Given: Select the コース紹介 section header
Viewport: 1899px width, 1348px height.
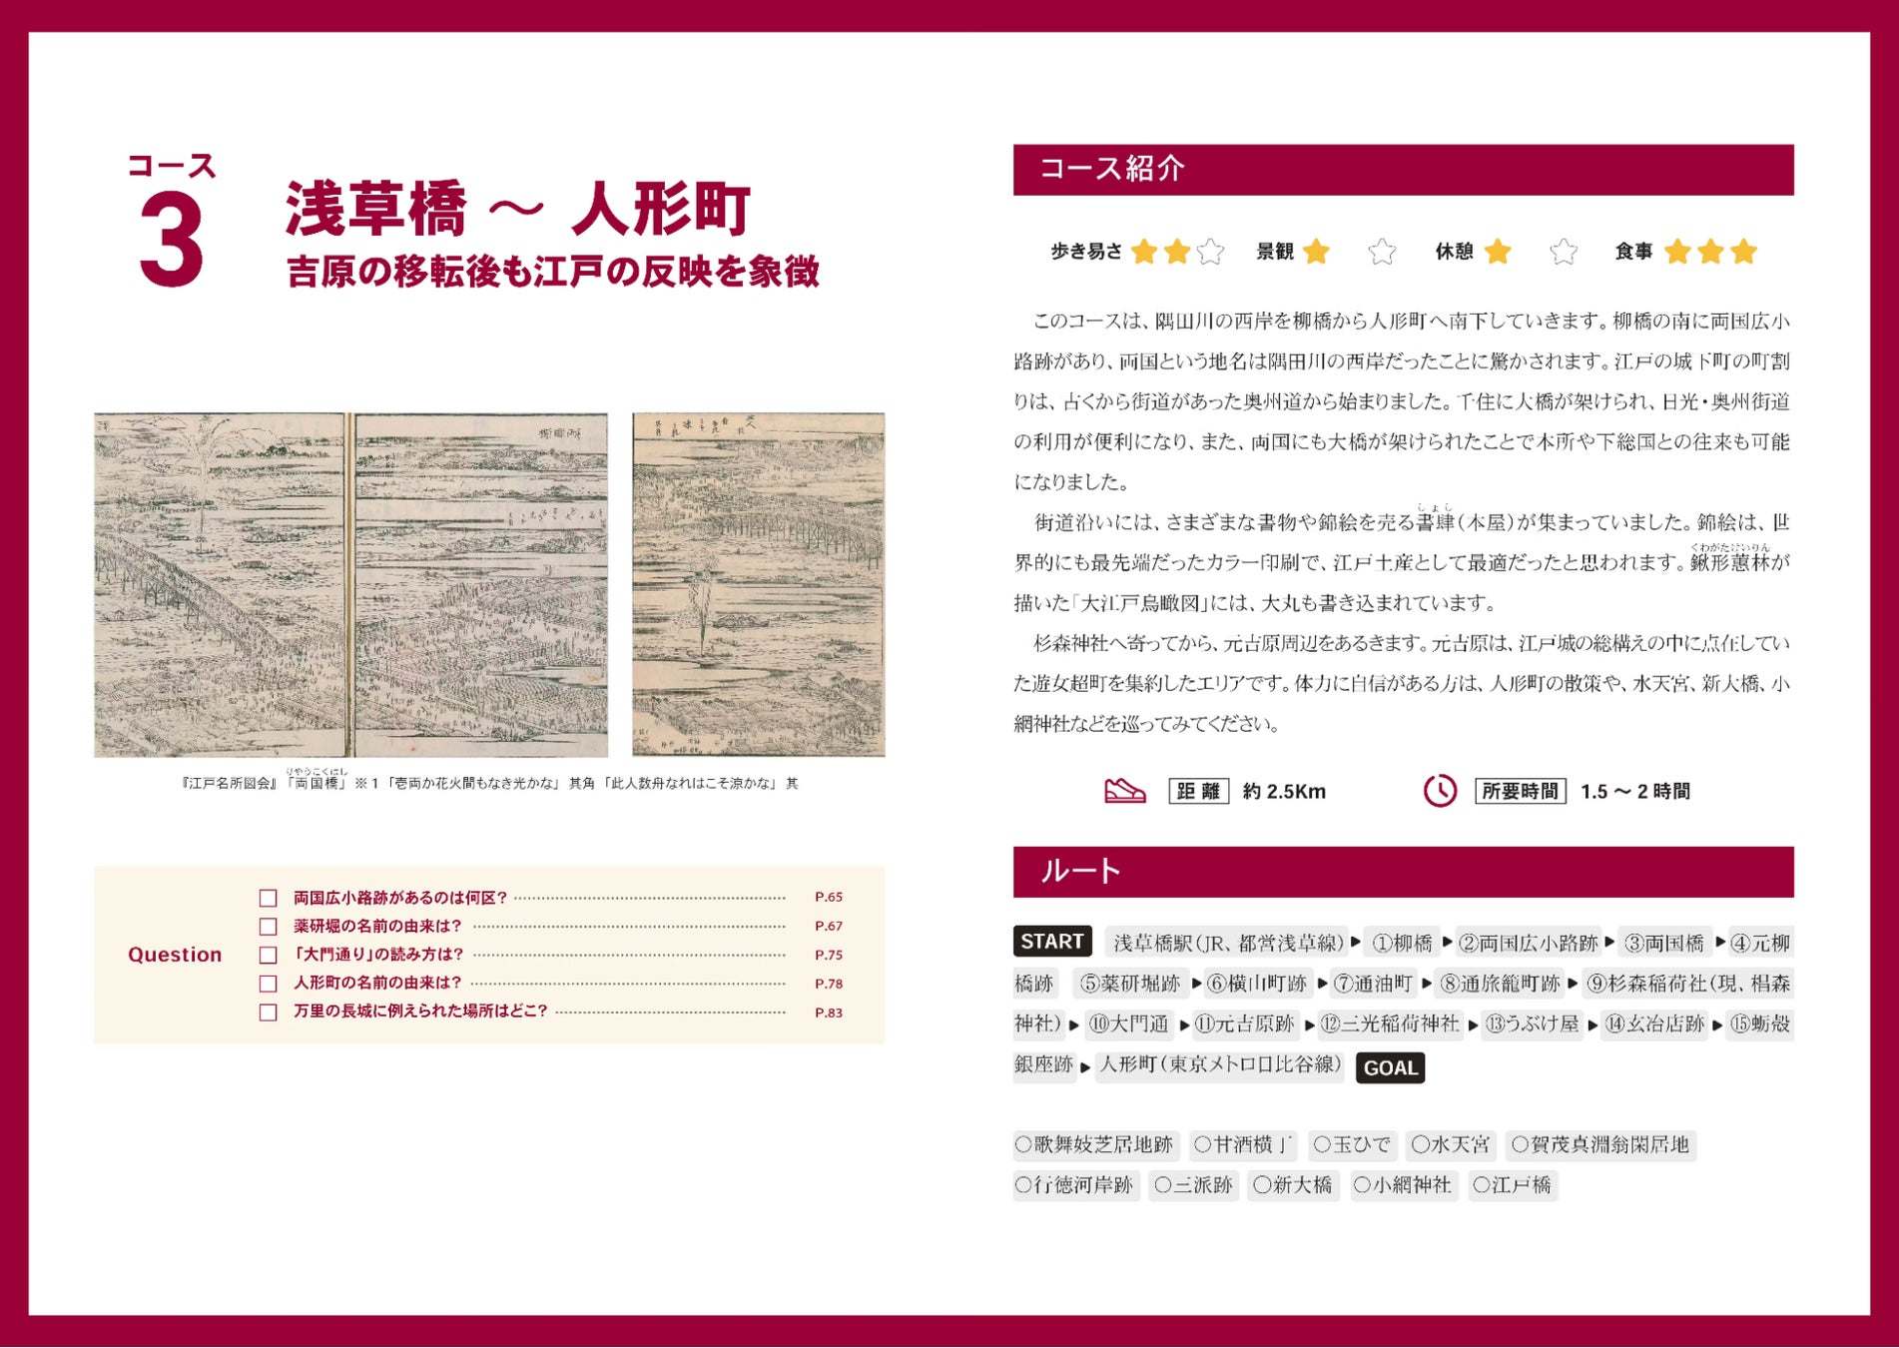Looking at the screenshot, I should tap(1403, 170).
